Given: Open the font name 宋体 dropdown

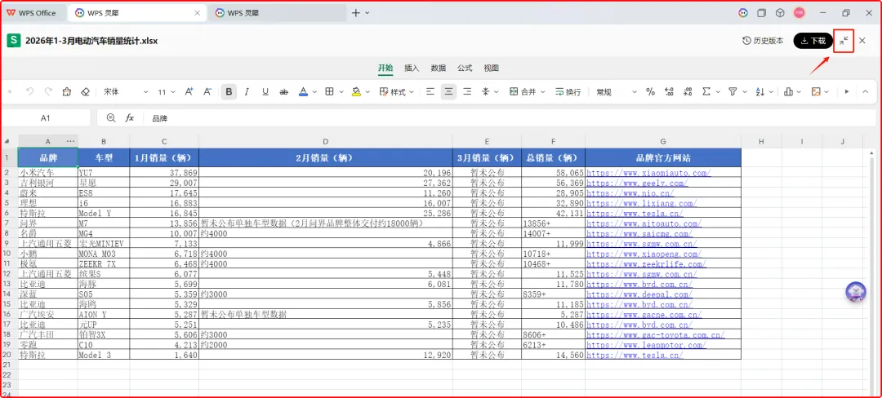Looking at the screenshot, I should (x=125, y=91).
